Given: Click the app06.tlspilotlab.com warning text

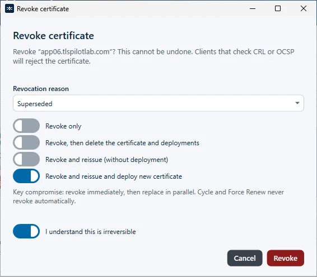Looking at the screenshot, I should [153, 56].
